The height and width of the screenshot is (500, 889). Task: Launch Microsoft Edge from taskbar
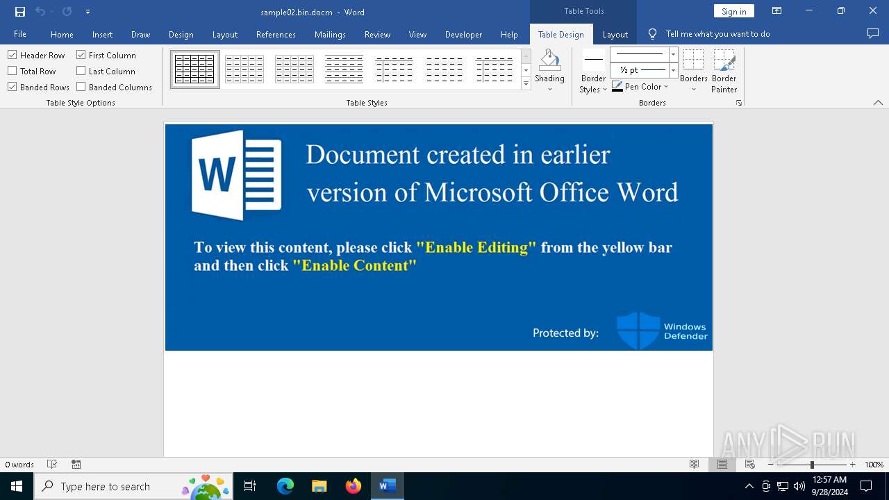tap(285, 486)
